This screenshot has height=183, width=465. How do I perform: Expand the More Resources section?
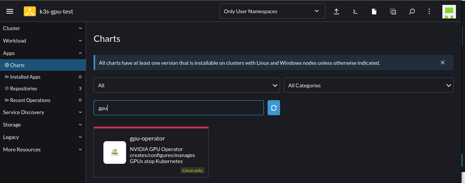[43, 149]
